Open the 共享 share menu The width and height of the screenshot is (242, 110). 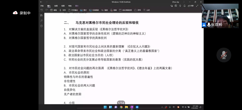tap(191, 6)
